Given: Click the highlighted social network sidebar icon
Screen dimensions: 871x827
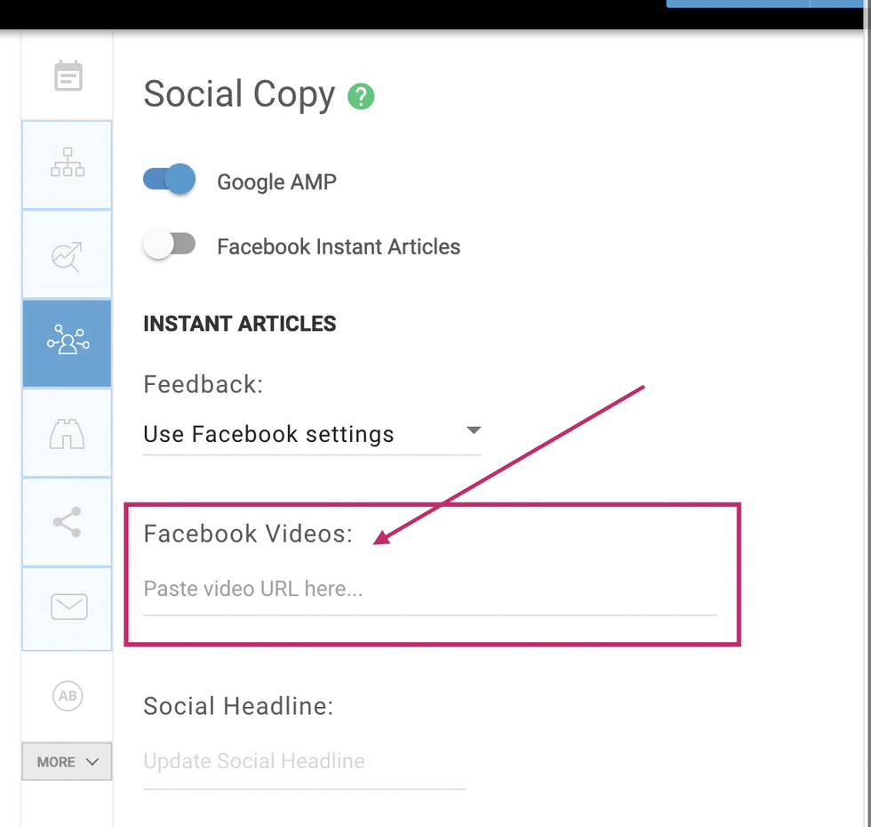Looking at the screenshot, I should [68, 343].
